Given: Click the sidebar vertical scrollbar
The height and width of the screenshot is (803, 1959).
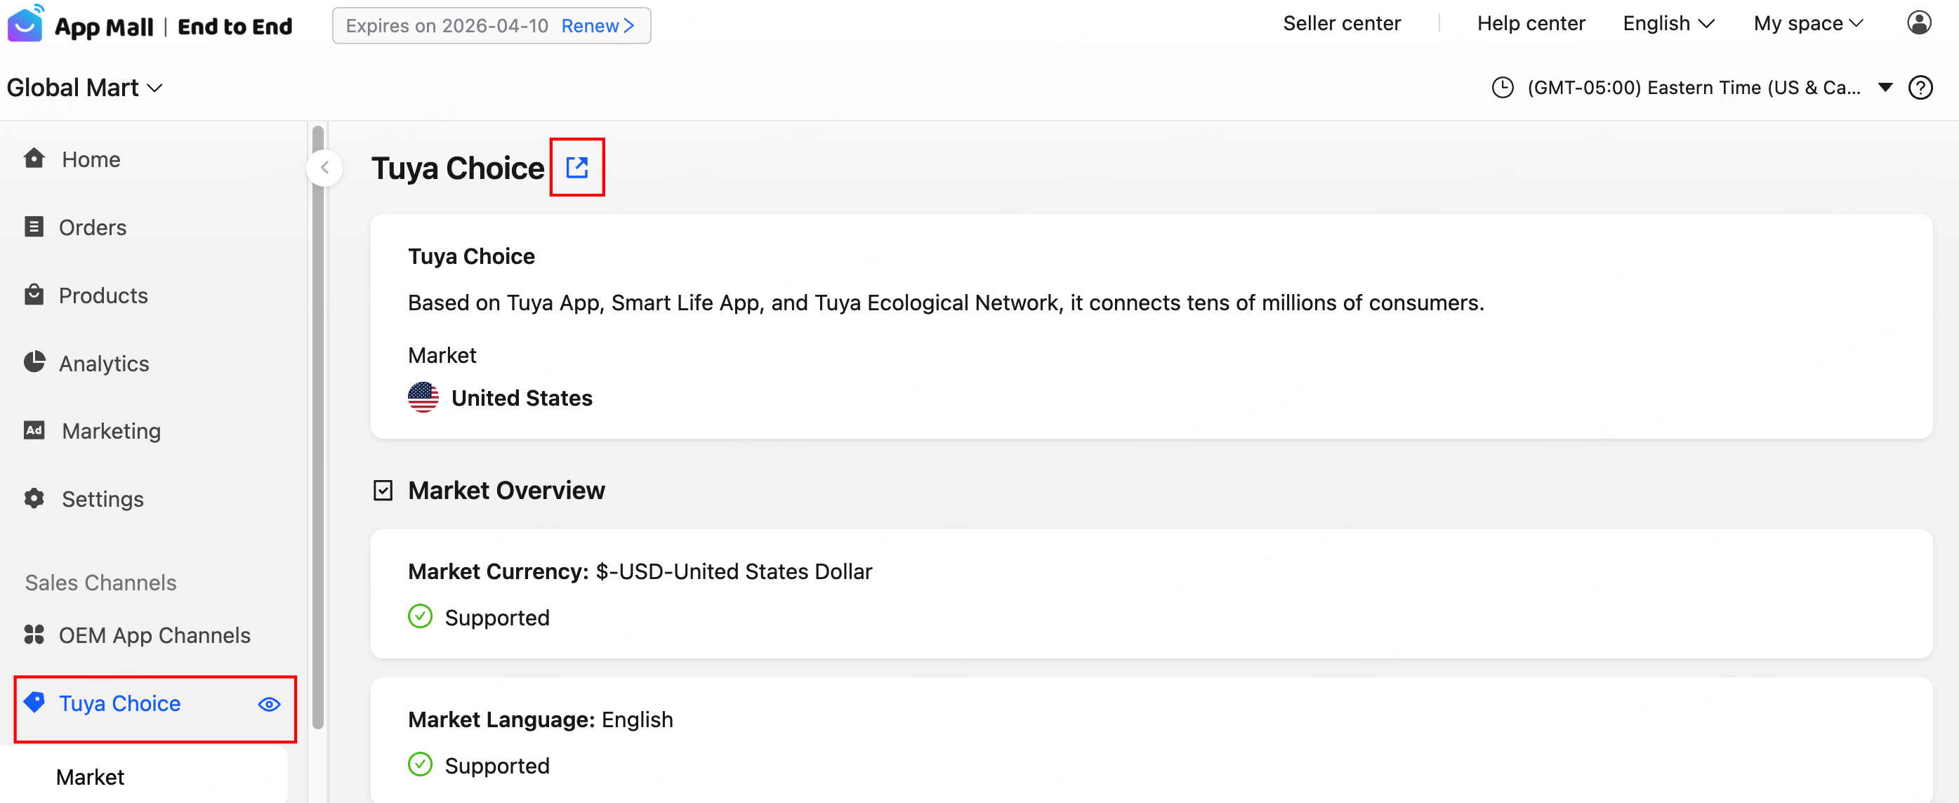Looking at the screenshot, I should point(318,426).
